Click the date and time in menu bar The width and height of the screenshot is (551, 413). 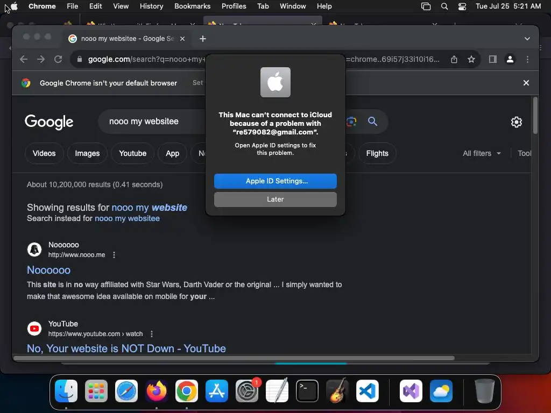coord(508,6)
